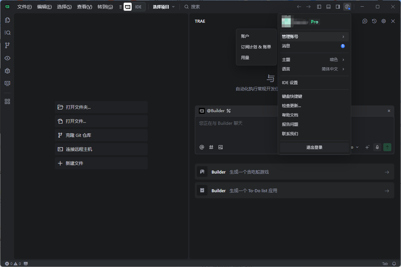The width and height of the screenshot is (401, 267).
Task: Switch to IDE mode in the mode toggle
Action: coord(138,7)
